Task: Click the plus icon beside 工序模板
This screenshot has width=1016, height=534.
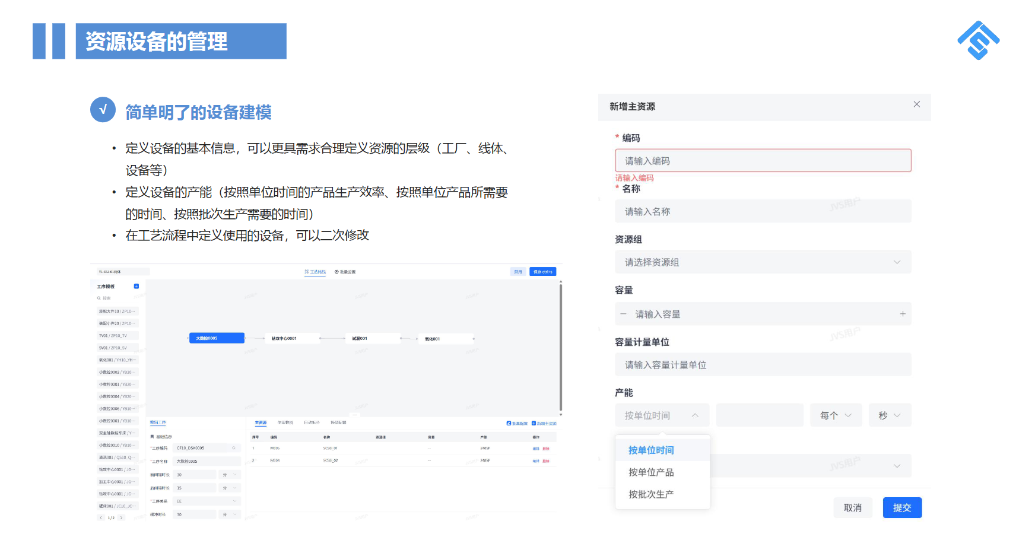Action: click(136, 286)
